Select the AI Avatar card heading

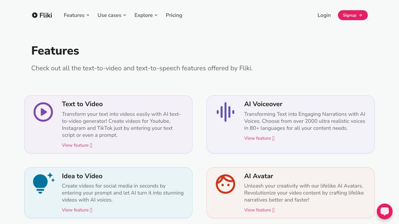point(258,176)
